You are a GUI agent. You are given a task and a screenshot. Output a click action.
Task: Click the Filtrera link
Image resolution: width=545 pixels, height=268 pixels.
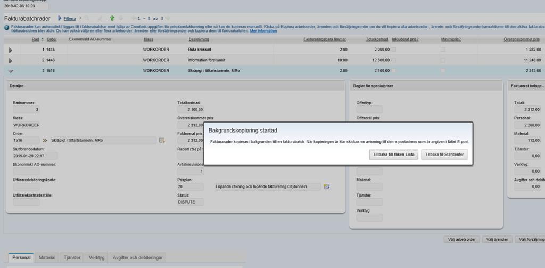(x=70, y=19)
